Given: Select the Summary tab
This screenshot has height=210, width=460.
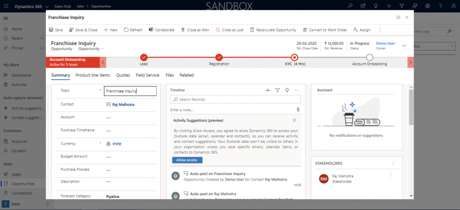Looking at the screenshot, I should [61, 75].
